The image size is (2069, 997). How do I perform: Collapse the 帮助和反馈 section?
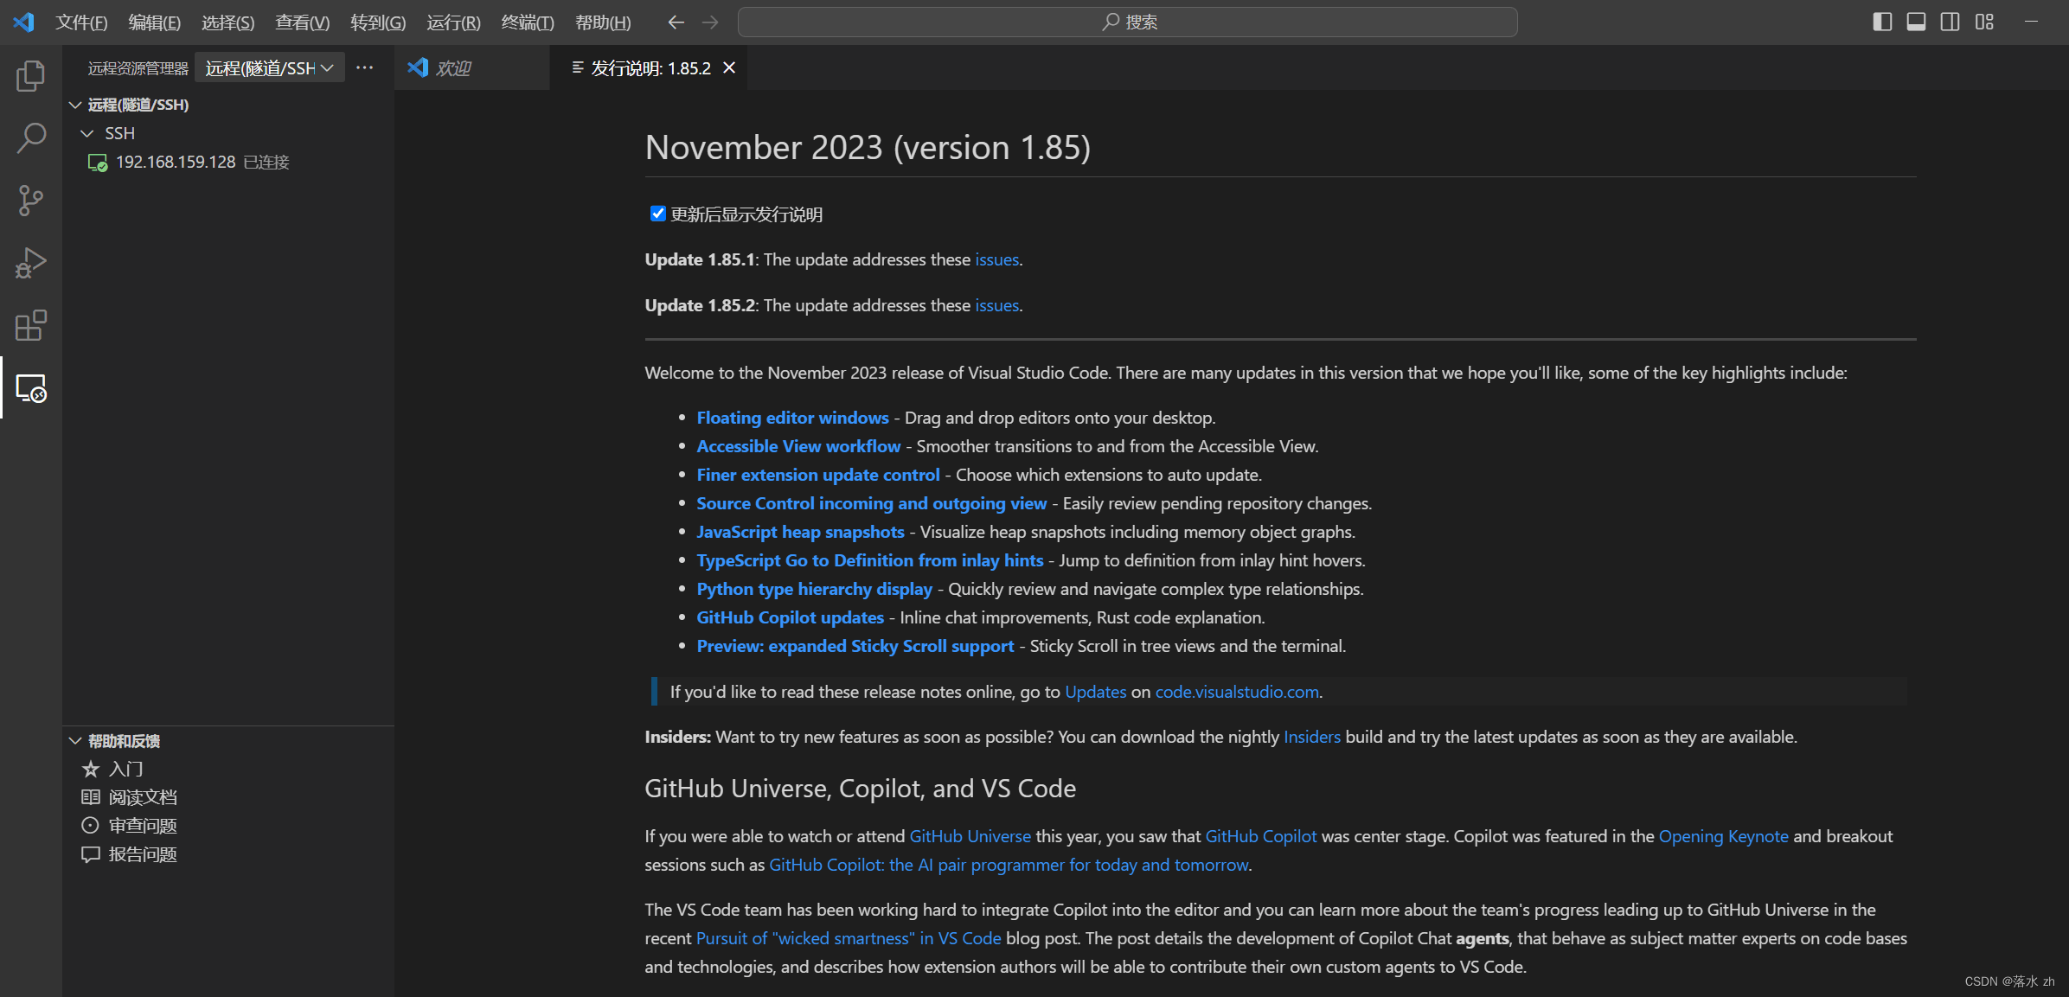75,741
